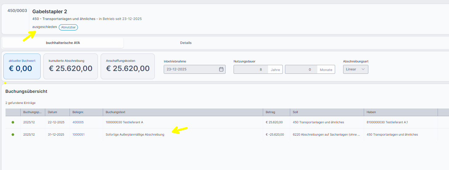Viewport: 449px width, 170px height.
Task: Click the Buchungstext column header
Action: point(115,112)
